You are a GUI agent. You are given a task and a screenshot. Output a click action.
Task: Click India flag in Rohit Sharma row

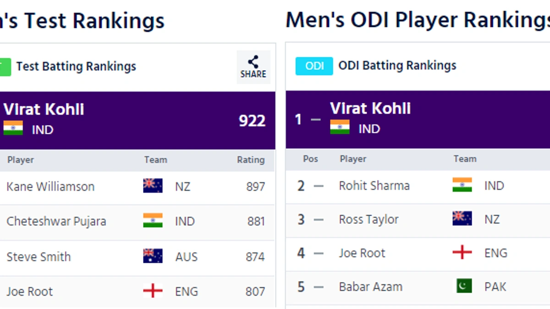pos(462,185)
